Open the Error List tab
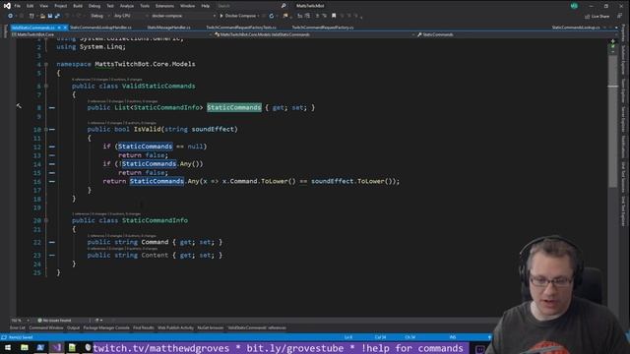 [x=18, y=327]
